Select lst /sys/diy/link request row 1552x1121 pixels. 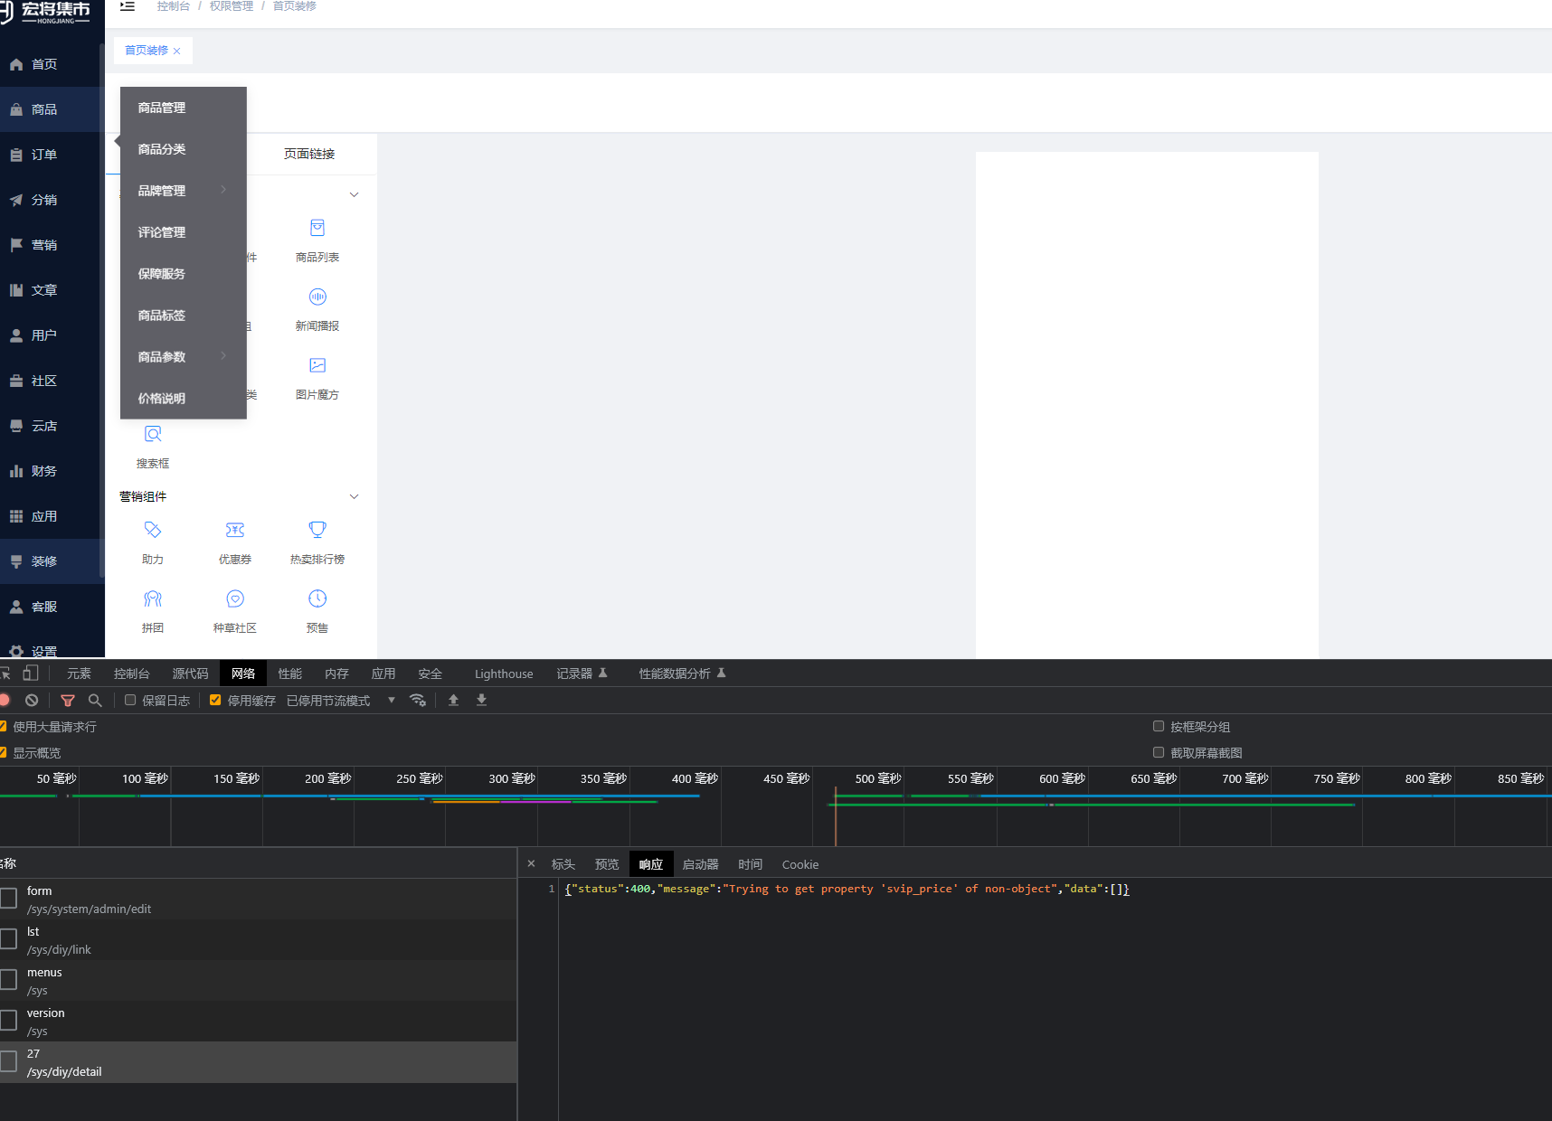(x=259, y=940)
